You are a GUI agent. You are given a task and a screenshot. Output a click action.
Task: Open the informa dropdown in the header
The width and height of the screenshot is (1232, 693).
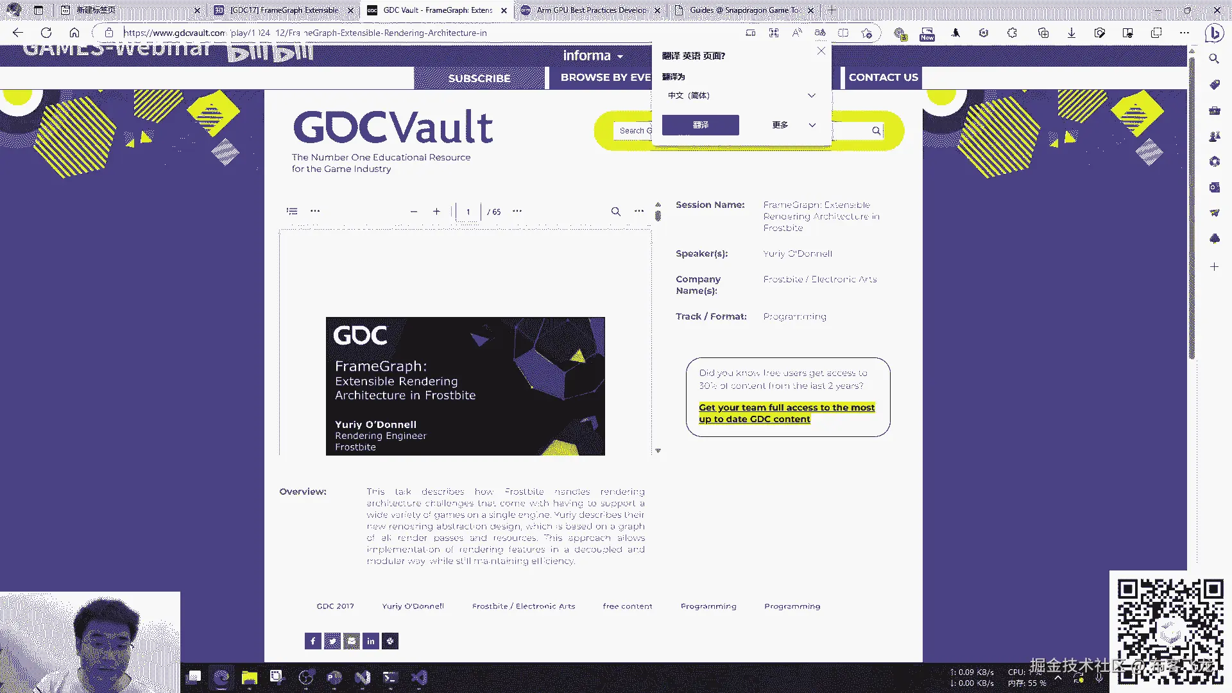pos(593,56)
